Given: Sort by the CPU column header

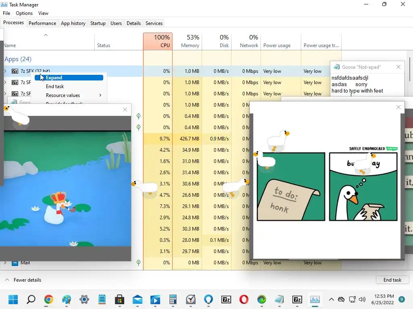Looking at the screenshot, I should pos(158,41).
